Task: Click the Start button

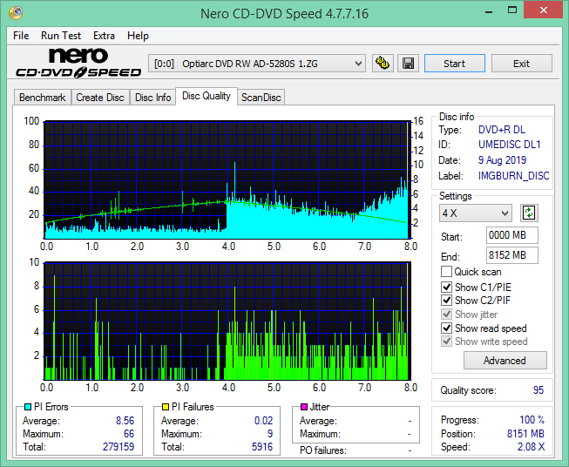Action: 454,64
